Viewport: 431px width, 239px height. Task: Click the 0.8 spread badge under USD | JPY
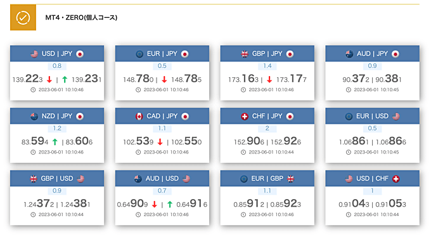point(57,66)
